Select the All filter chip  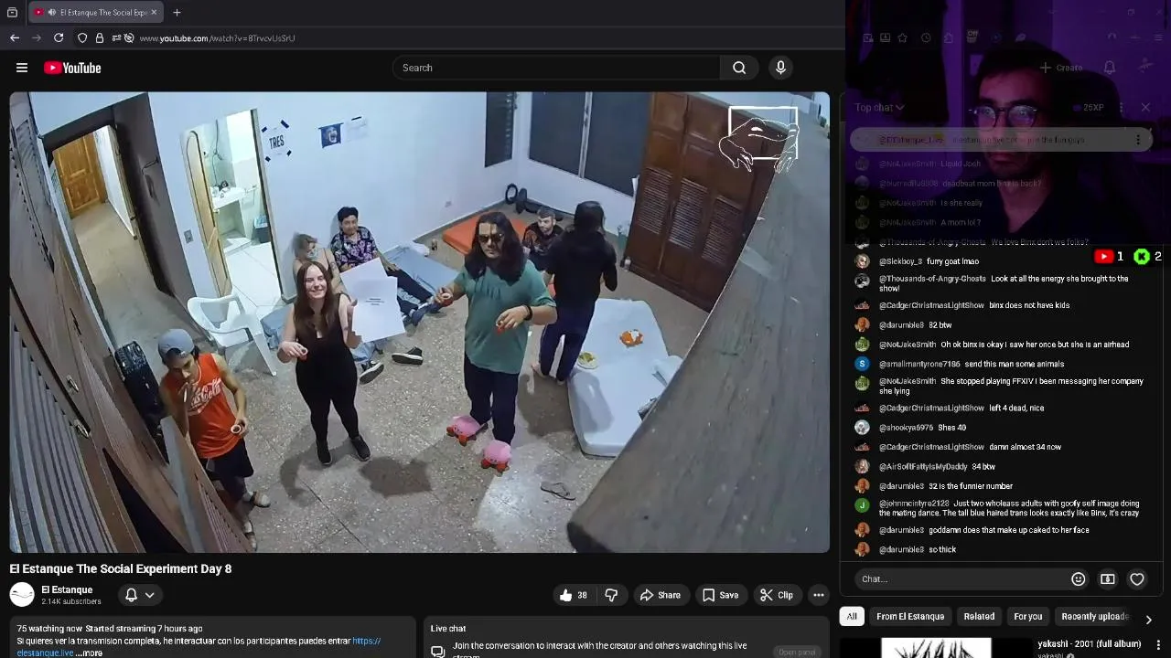(852, 616)
